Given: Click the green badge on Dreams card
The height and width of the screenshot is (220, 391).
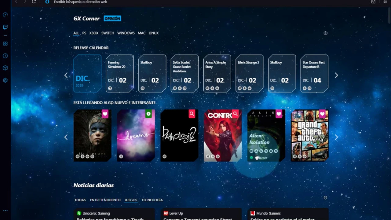Looking at the screenshot, I should 148,114.
